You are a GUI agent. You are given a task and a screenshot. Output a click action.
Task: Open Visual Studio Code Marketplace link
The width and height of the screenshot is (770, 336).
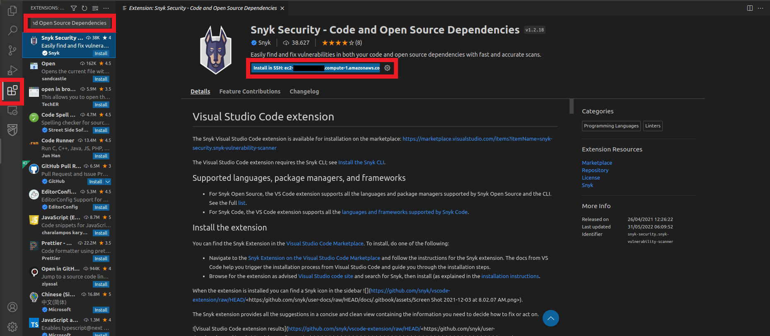[x=325, y=244]
